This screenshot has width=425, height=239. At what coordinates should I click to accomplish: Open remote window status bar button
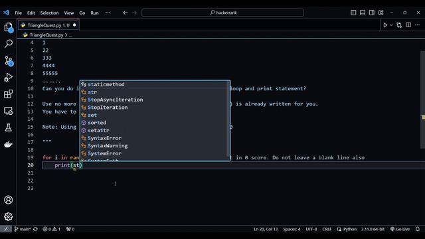(x=6, y=229)
